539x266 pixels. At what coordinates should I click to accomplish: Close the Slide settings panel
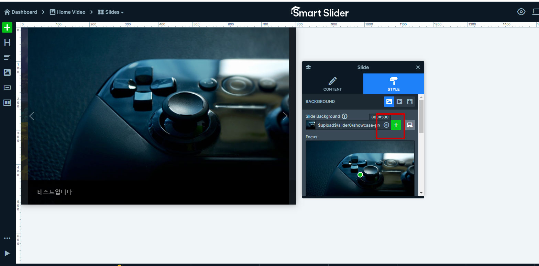418,67
